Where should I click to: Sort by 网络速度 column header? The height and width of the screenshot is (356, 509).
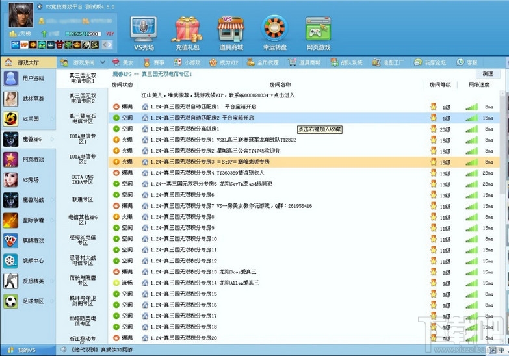[x=479, y=84]
